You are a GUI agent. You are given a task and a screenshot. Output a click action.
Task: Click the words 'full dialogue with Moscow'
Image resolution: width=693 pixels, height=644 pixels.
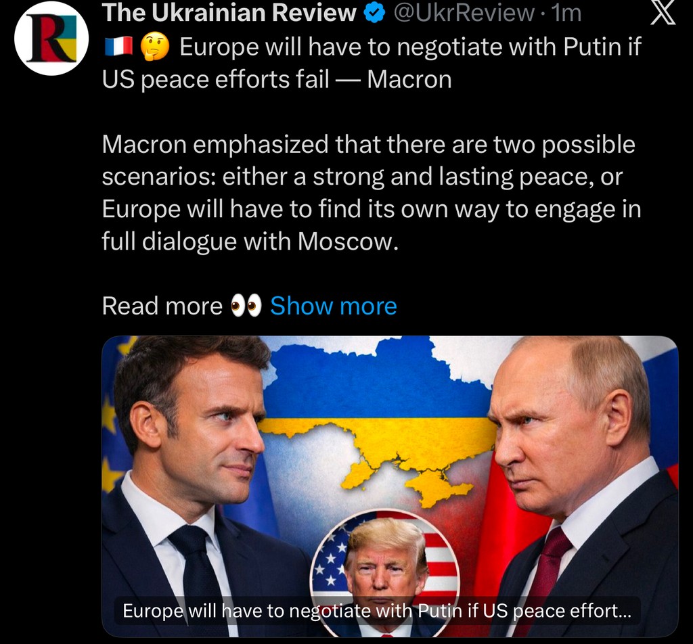tap(250, 241)
